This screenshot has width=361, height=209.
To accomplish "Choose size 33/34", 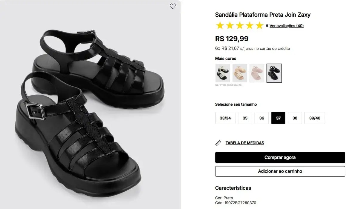I will tap(225, 118).
